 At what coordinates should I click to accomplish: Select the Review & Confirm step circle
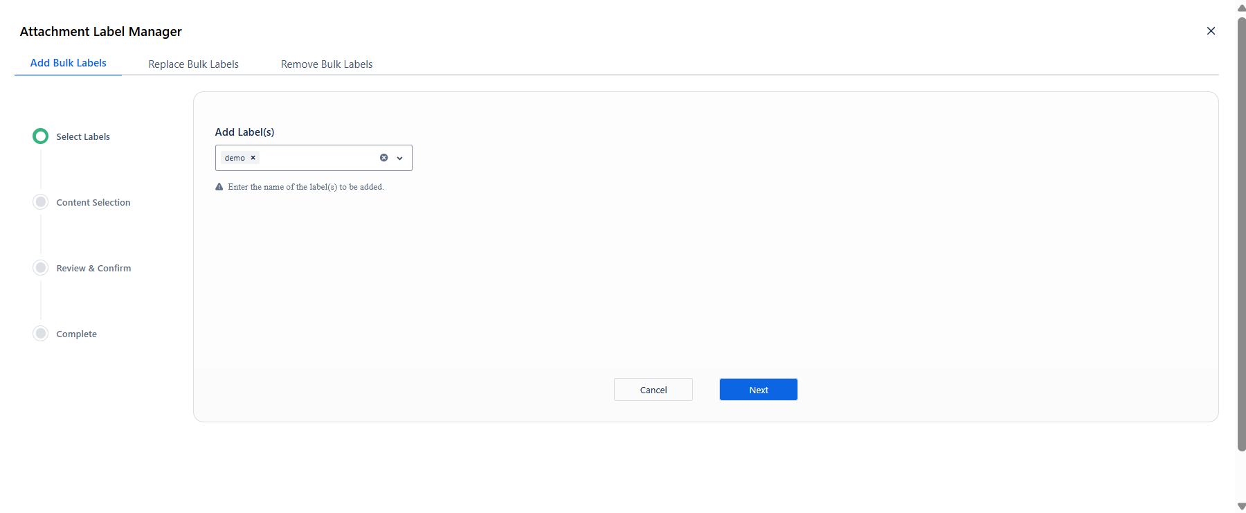tap(41, 268)
